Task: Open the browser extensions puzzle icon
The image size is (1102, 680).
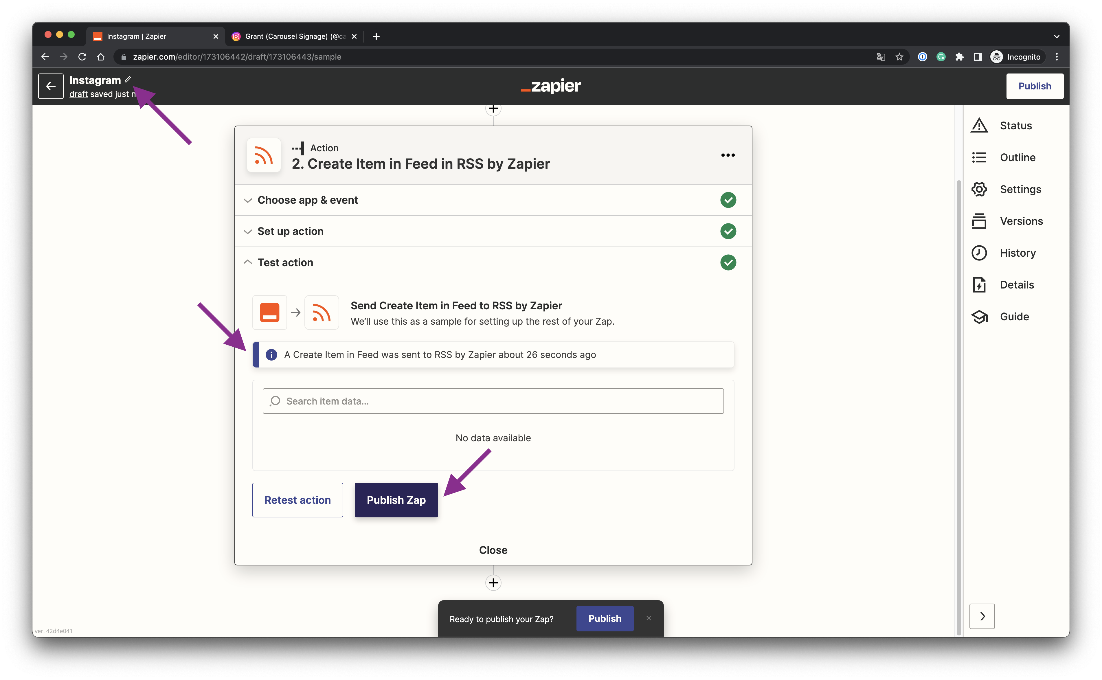Action: tap(959, 57)
